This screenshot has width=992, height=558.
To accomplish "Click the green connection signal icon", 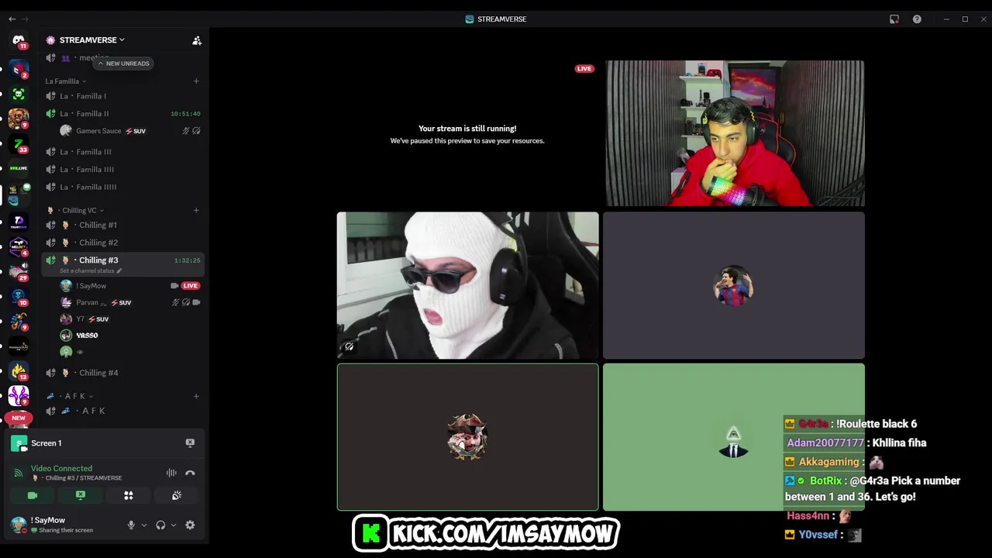I will [19, 473].
